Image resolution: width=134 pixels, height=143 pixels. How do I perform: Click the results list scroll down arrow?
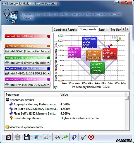tap(127, 129)
